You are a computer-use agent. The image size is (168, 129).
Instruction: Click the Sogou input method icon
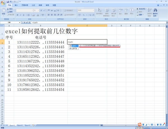(x=139, y=125)
